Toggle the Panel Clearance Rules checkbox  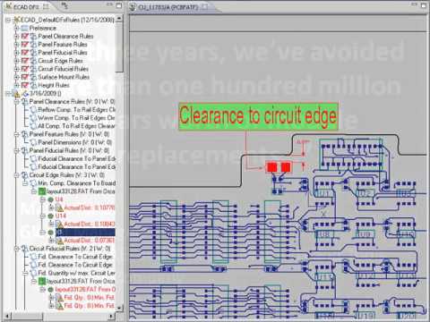click(x=25, y=36)
